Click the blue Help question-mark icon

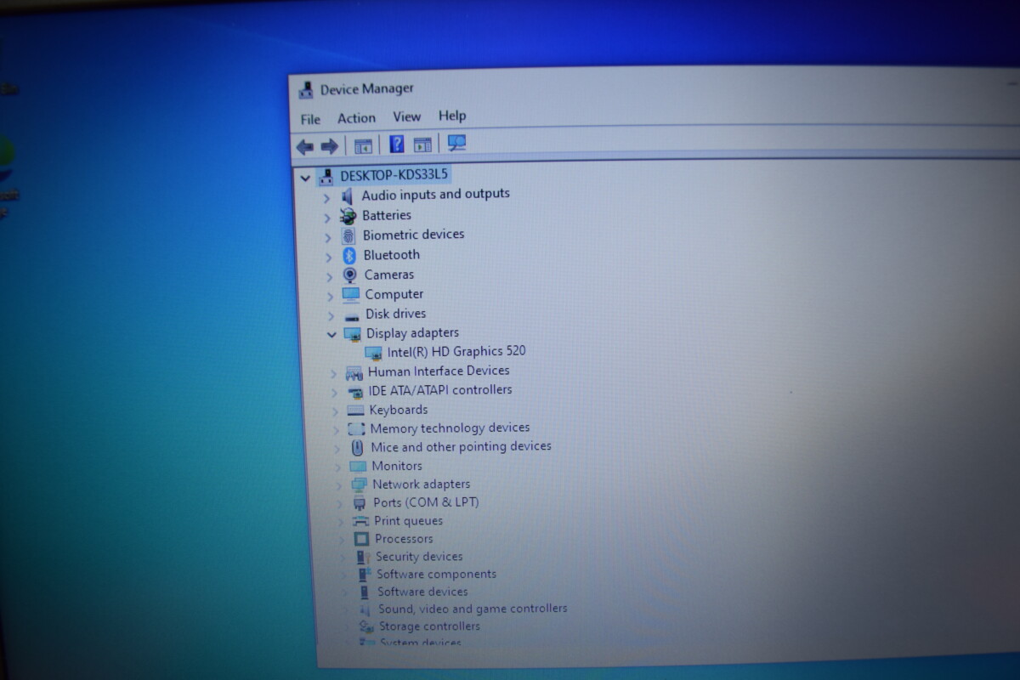(x=397, y=144)
